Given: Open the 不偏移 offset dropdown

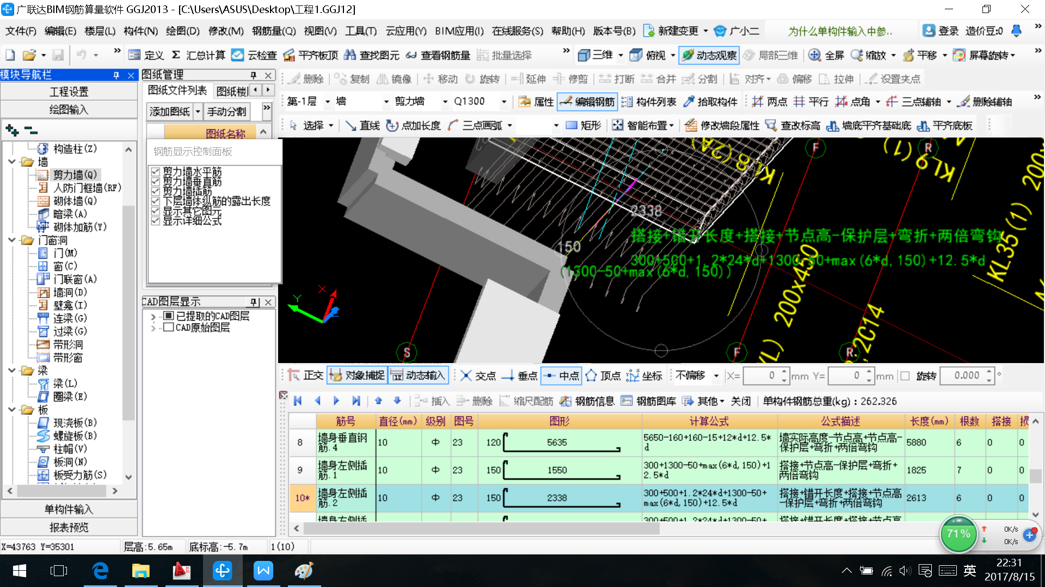Looking at the screenshot, I should [x=716, y=376].
